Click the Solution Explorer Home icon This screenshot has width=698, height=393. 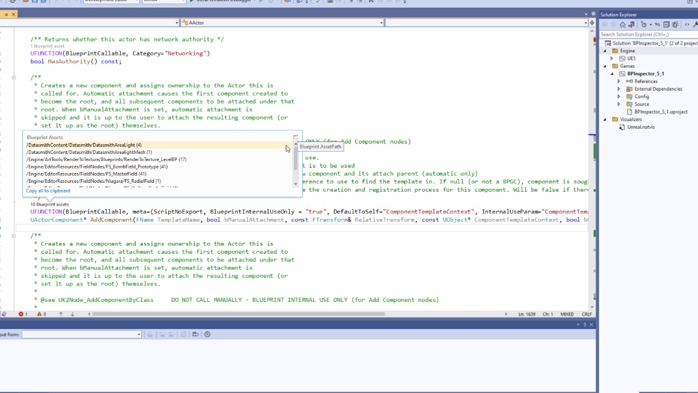[x=622, y=25]
